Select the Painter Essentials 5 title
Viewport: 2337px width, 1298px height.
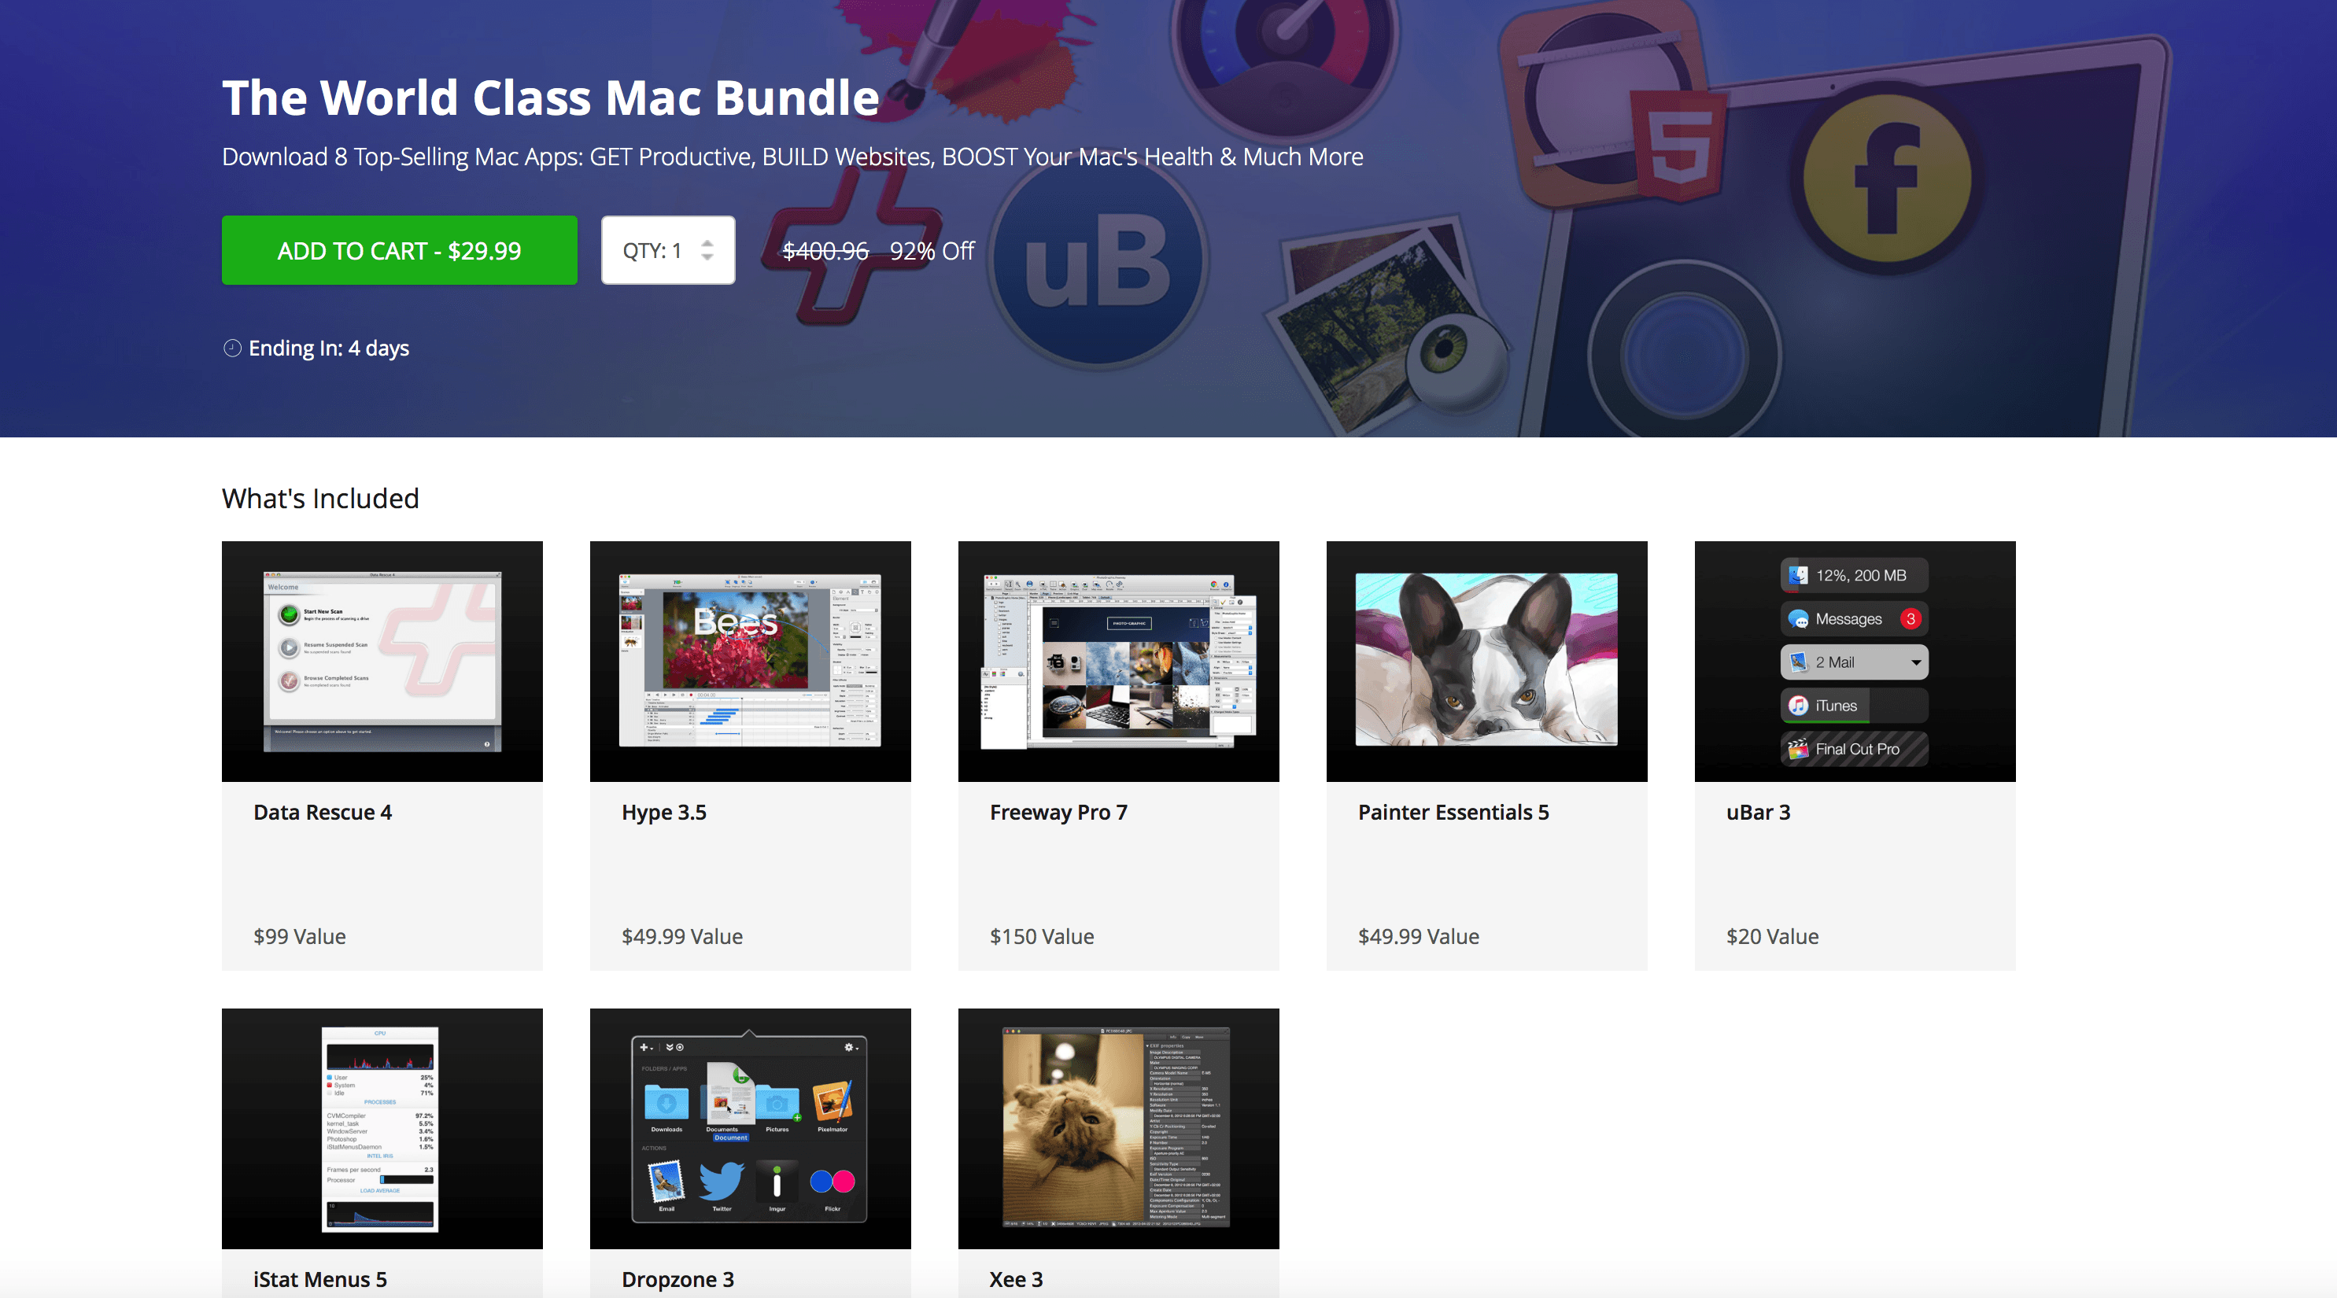click(1453, 813)
